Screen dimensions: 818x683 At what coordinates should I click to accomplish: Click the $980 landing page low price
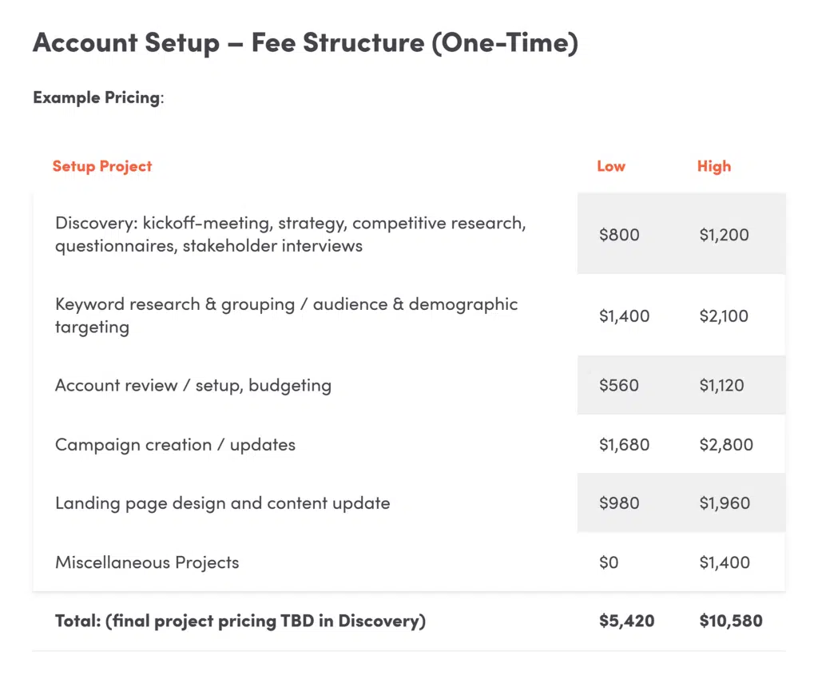coord(619,503)
